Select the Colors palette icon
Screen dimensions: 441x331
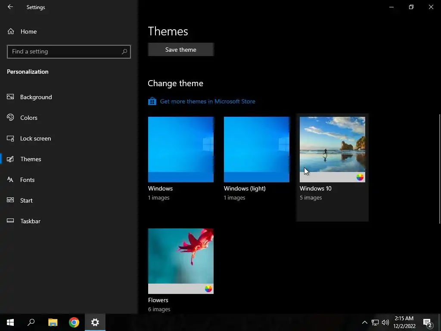[x=10, y=117]
